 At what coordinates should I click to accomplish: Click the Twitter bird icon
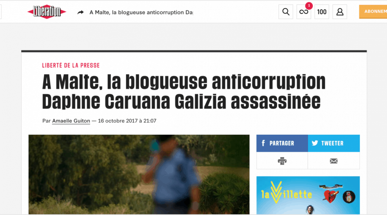(x=315, y=143)
